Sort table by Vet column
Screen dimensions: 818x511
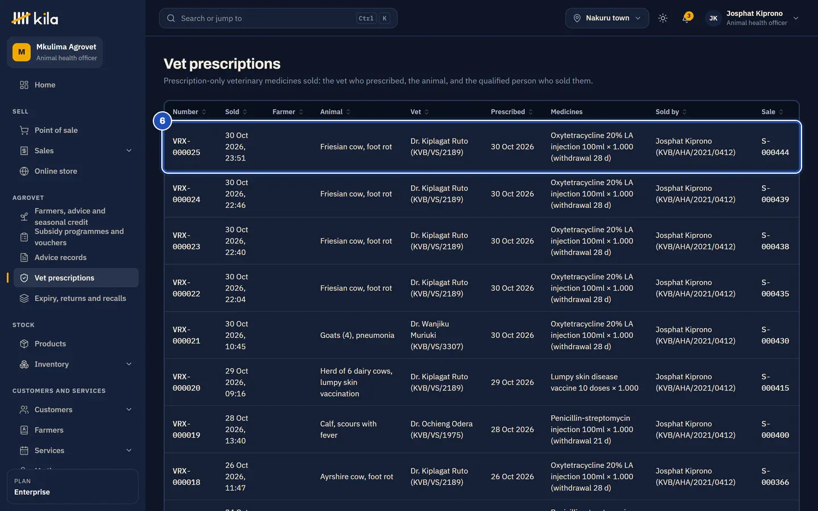point(420,112)
